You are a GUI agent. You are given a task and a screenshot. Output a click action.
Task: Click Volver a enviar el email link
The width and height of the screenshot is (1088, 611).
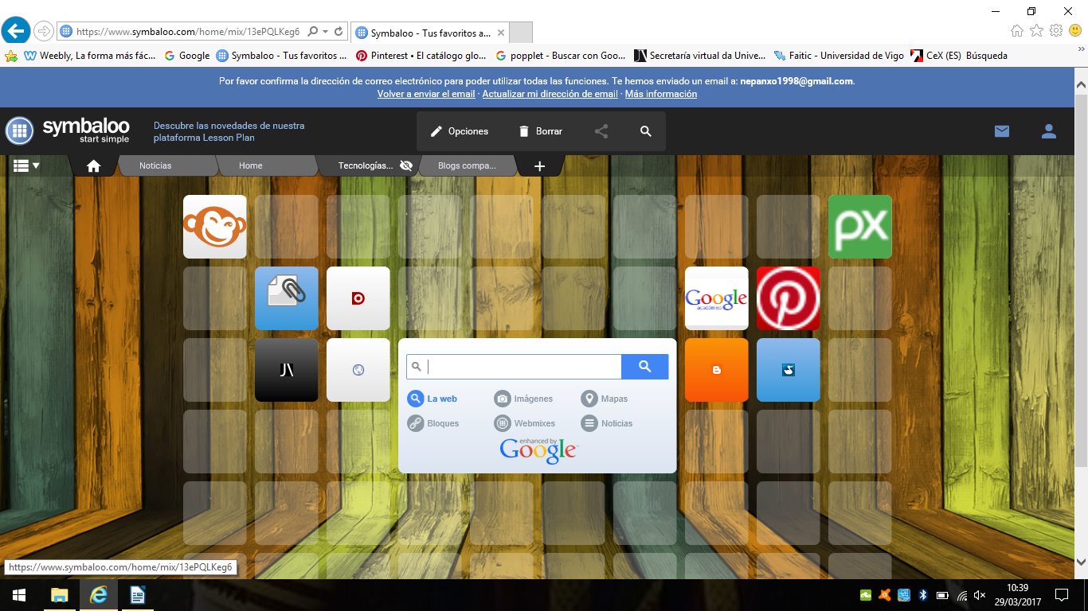[426, 94]
